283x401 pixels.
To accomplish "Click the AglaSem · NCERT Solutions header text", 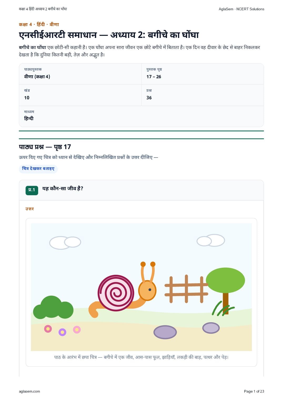I will point(241,9).
